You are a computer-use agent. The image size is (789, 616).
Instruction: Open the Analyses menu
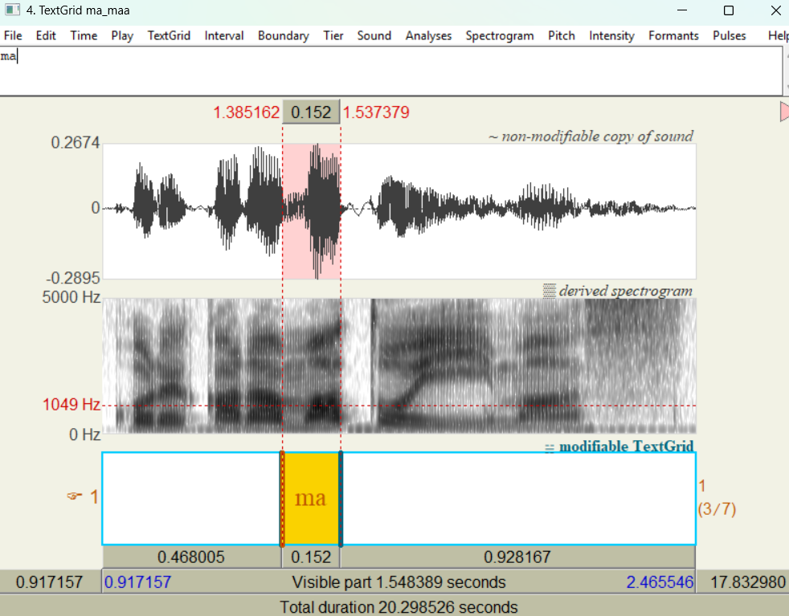click(x=429, y=35)
